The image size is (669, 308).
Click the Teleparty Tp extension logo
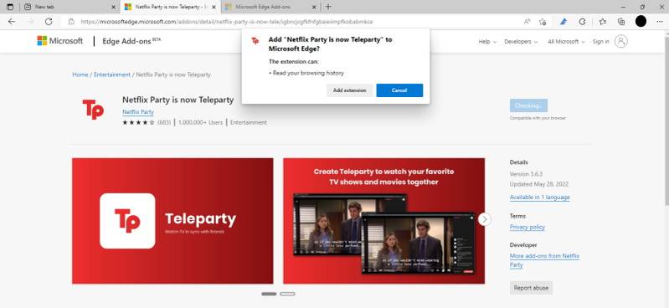pyautogui.click(x=93, y=109)
